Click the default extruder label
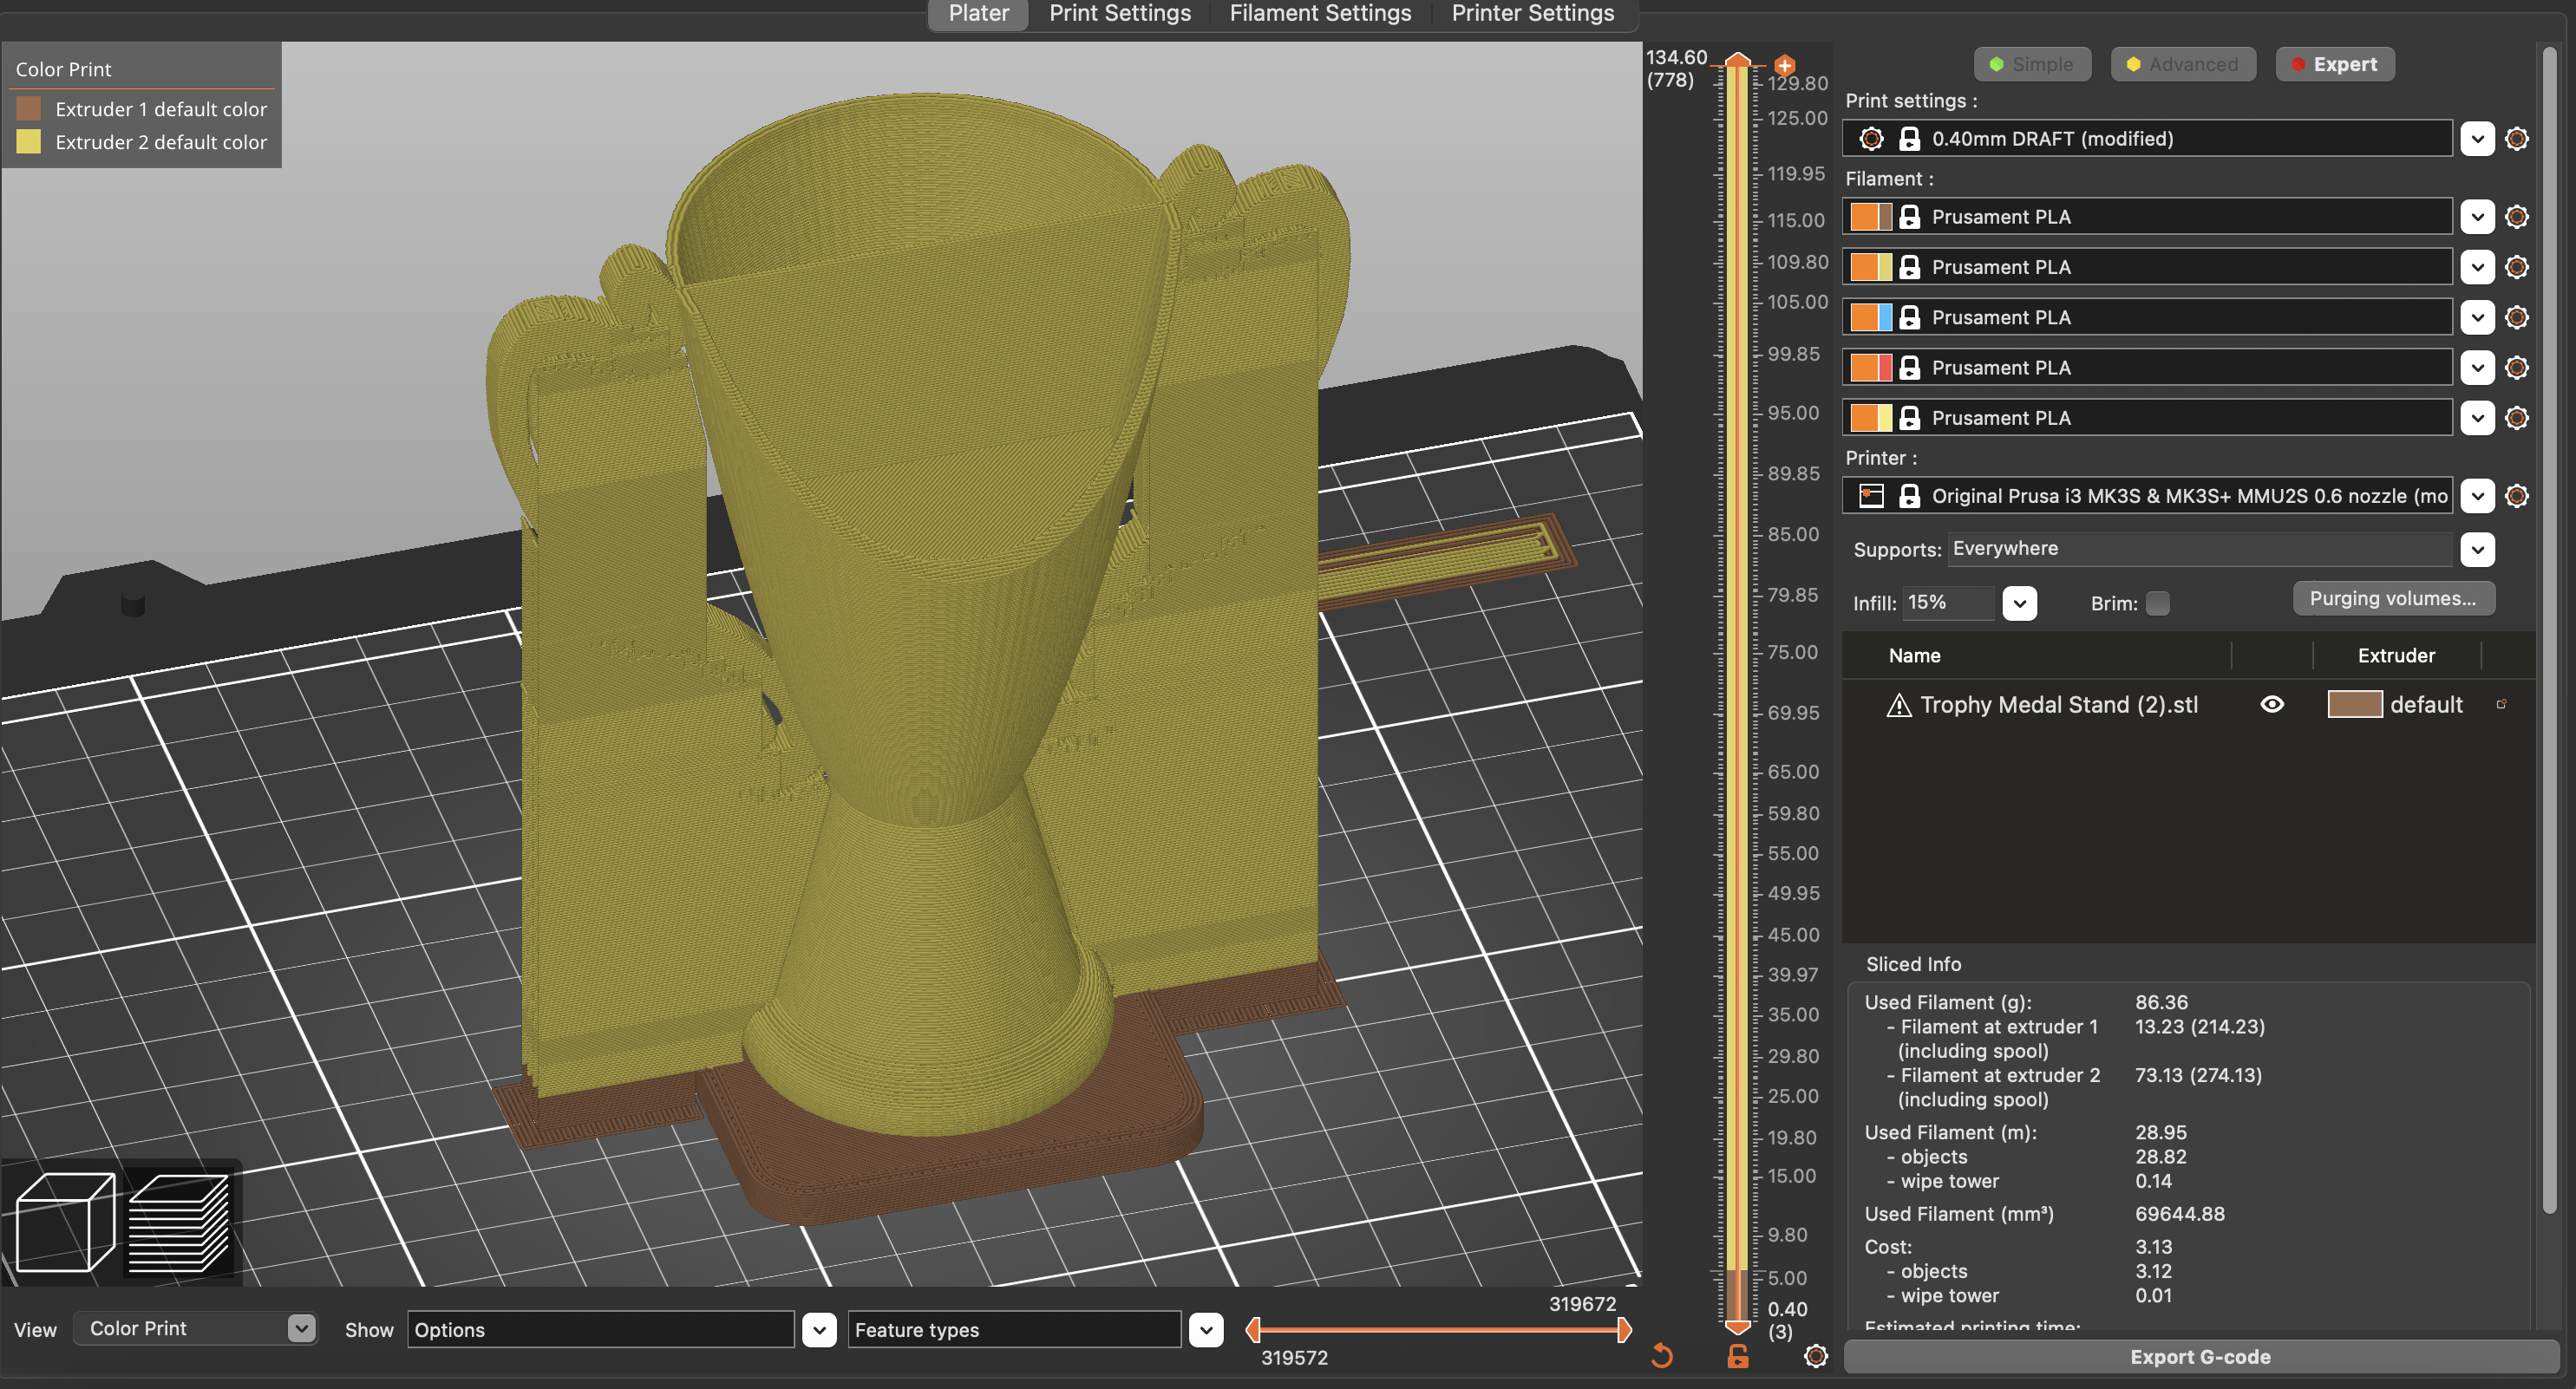The width and height of the screenshot is (2576, 1389). pos(2426,704)
